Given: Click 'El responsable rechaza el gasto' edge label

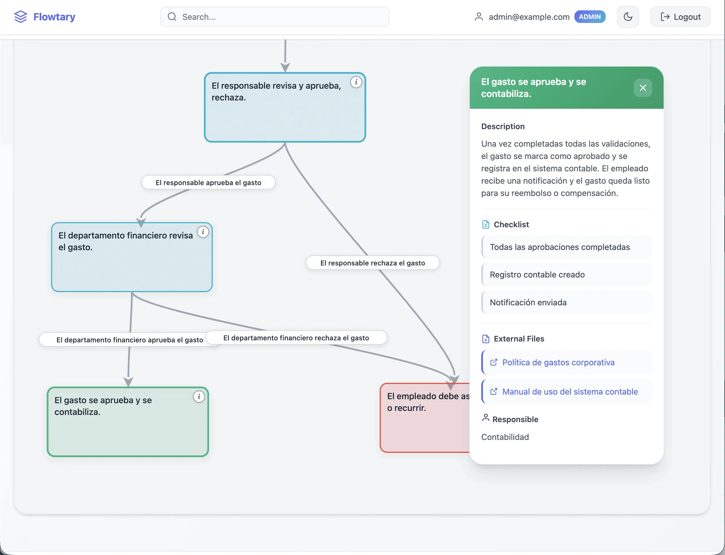Looking at the screenshot, I should click(373, 263).
